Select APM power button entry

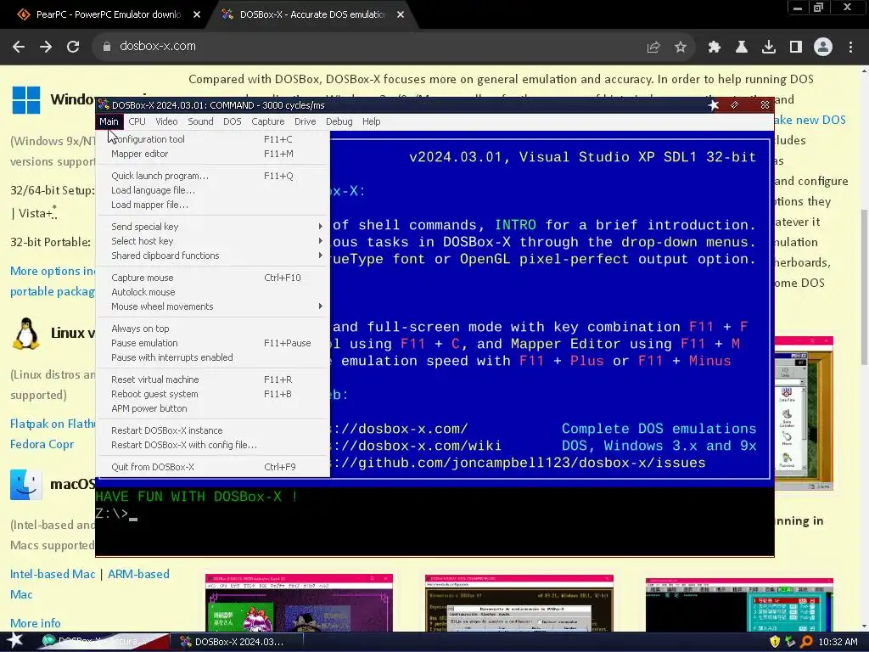click(213, 408)
